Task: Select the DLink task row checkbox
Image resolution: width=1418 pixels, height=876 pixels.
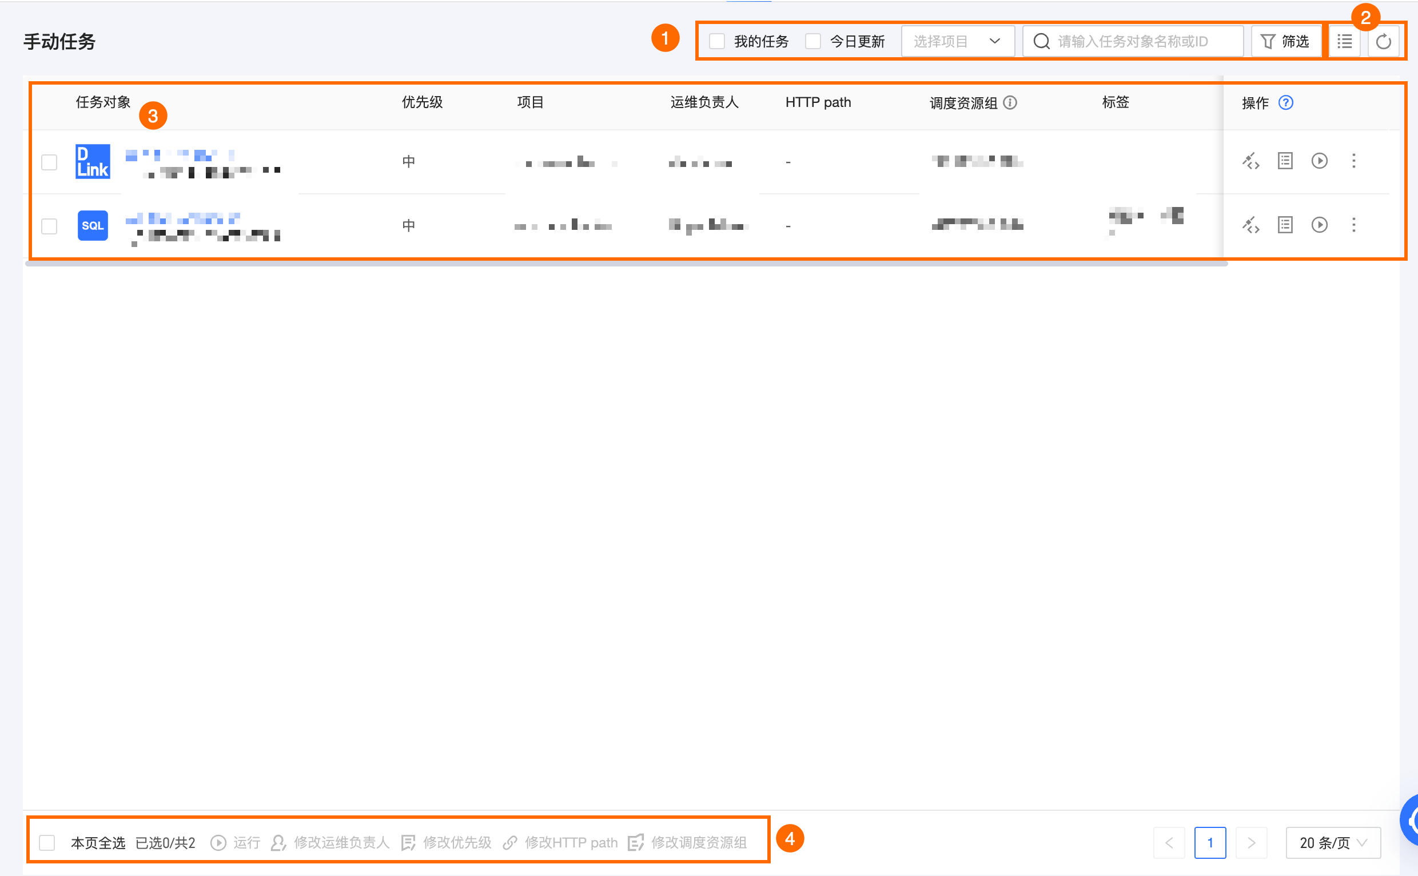Action: (x=49, y=162)
